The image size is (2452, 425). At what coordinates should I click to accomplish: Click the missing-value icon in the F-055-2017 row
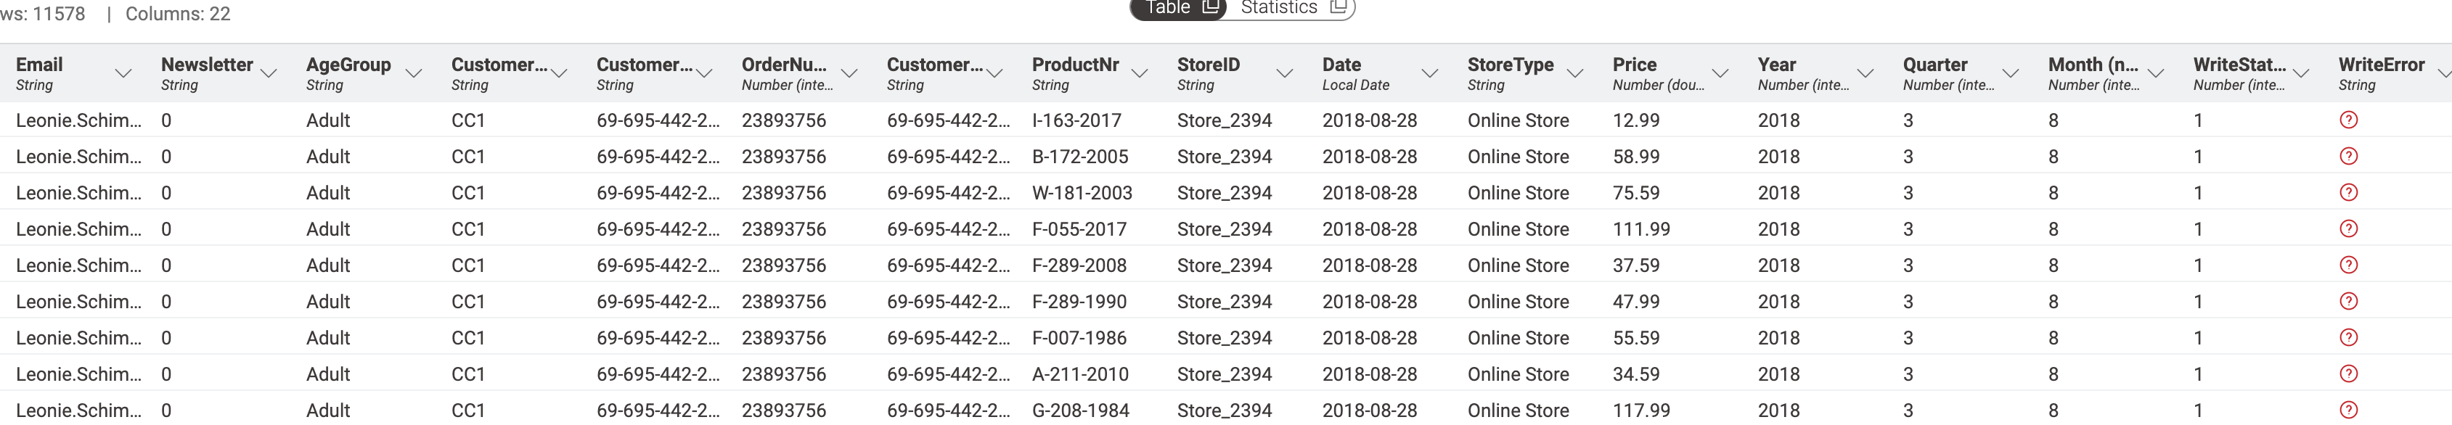pyautogui.click(x=2348, y=229)
